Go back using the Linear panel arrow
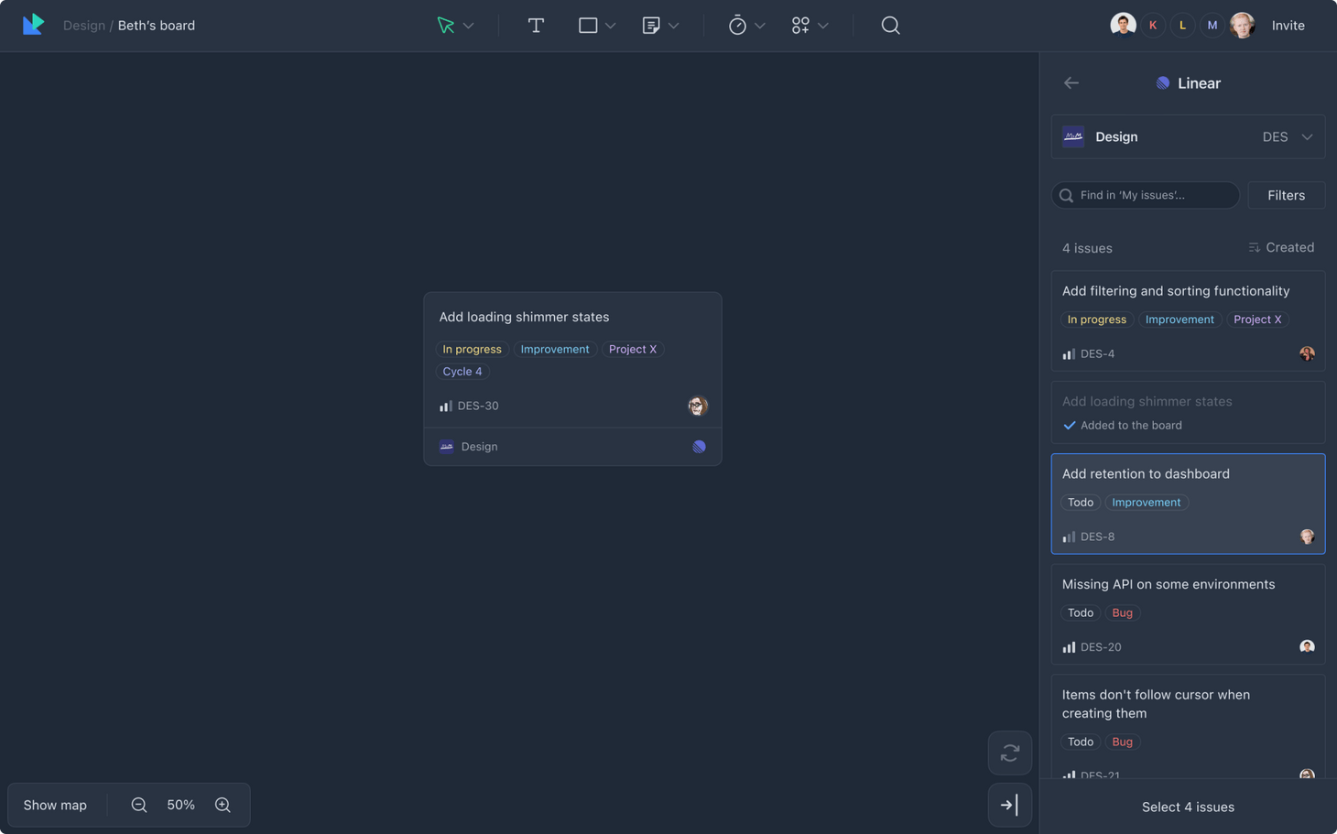1337x834 pixels. tap(1071, 82)
